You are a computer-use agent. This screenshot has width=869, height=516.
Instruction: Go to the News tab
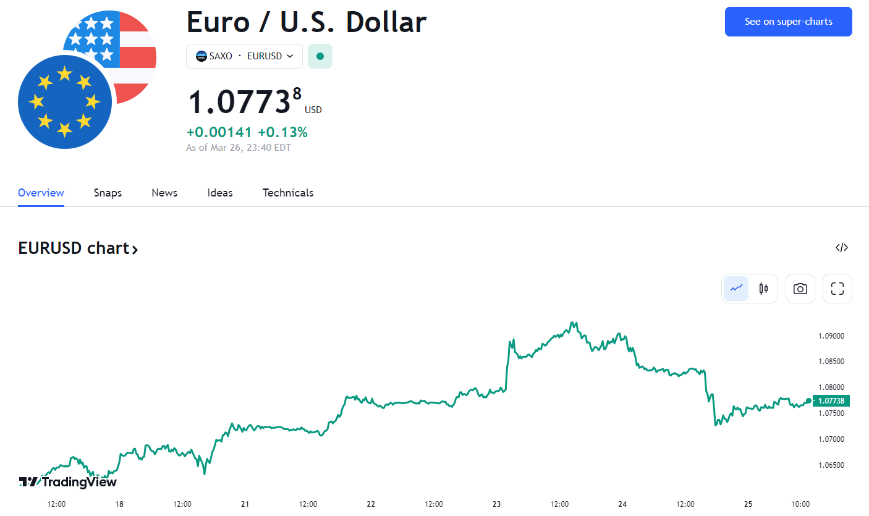164,193
